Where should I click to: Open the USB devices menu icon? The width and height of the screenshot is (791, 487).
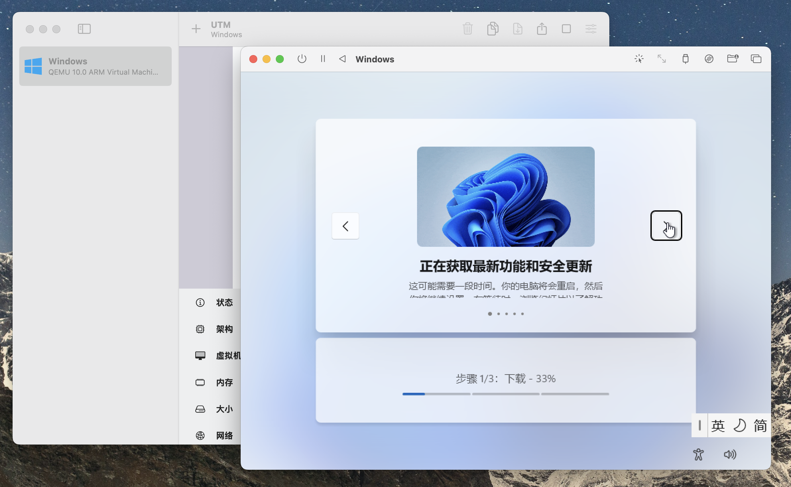point(686,59)
